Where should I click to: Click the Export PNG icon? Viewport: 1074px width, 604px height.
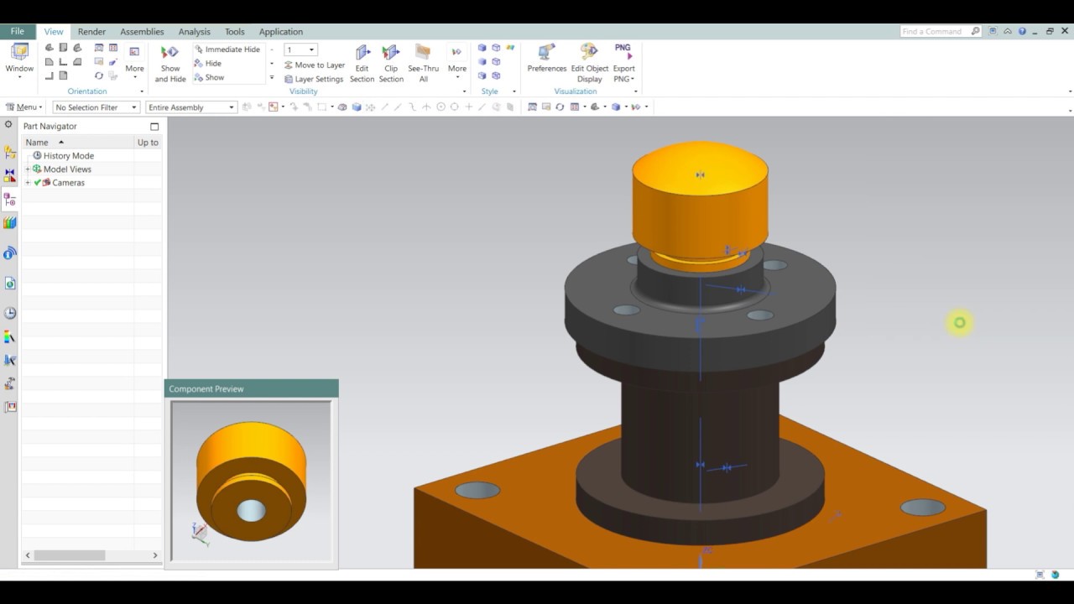coord(623,52)
